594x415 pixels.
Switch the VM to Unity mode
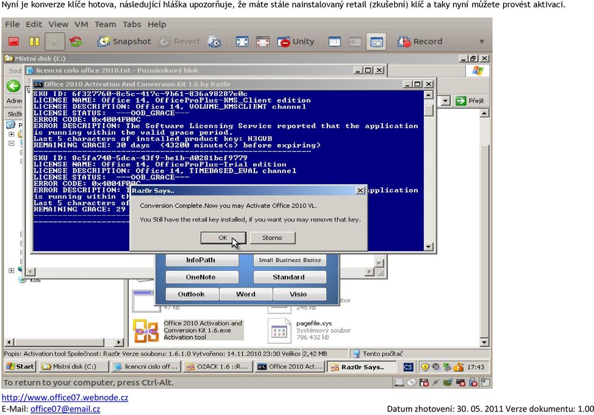coord(296,41)
